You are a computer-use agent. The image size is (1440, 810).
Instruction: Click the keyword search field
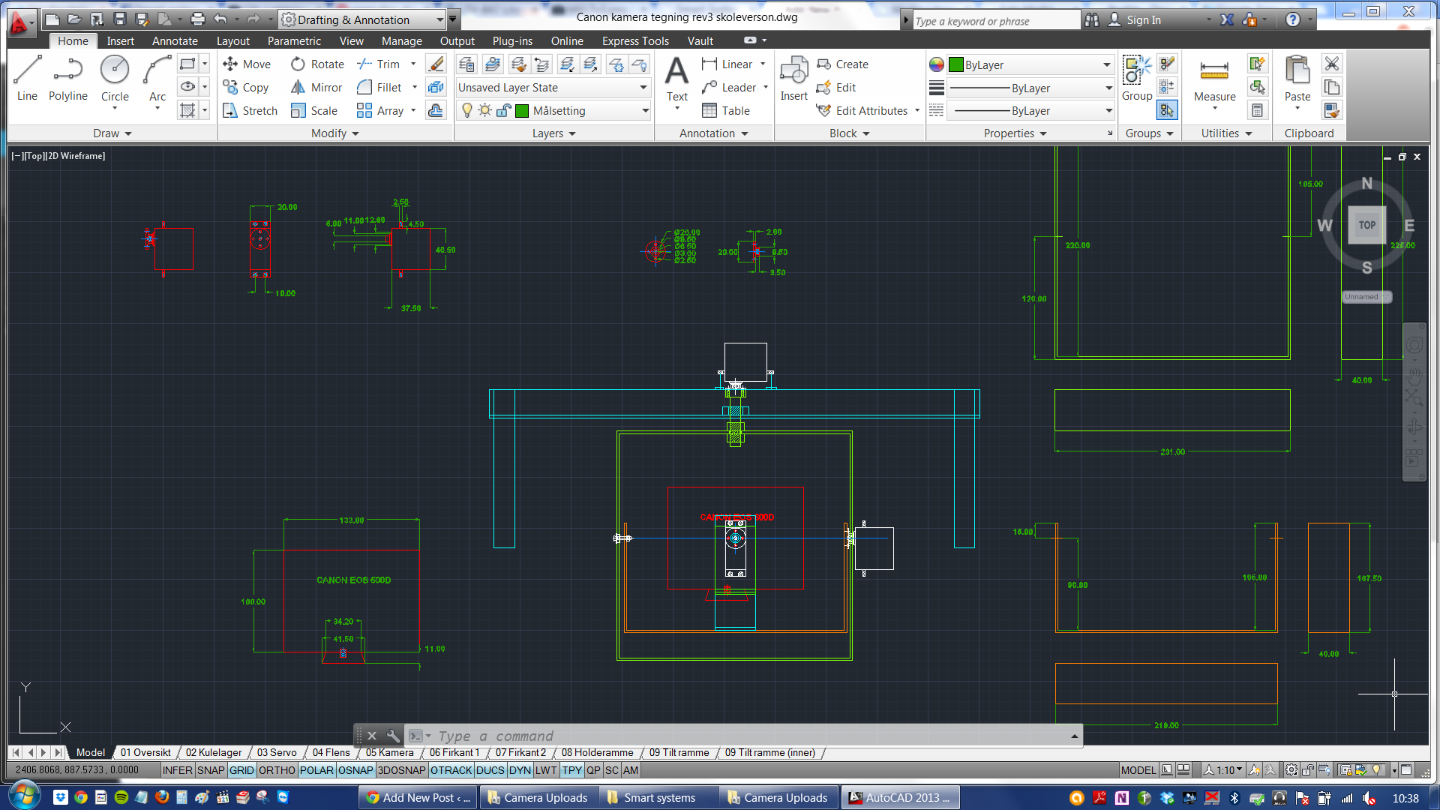click(995, 20)
